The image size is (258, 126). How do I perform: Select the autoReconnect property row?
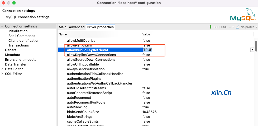click(x=79, y=98)
